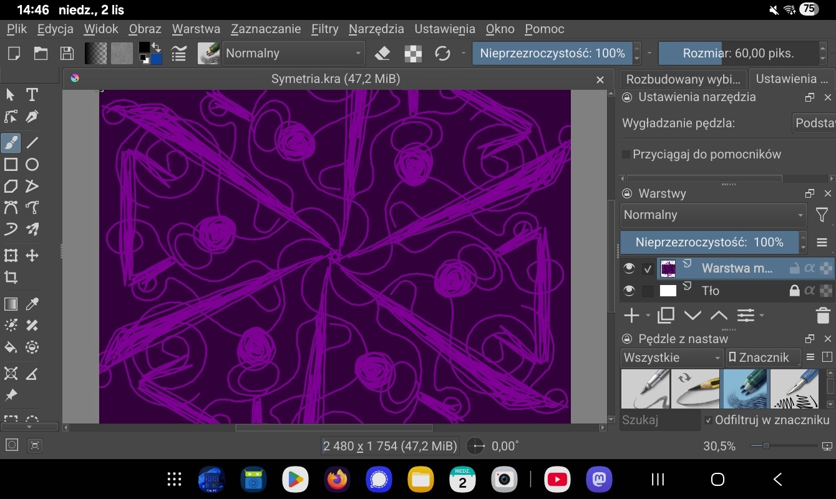Enable 'Przyciągaj do pomocników' checkbox
The width and height of the screenshot is (836, 499).
coord(626,154)
